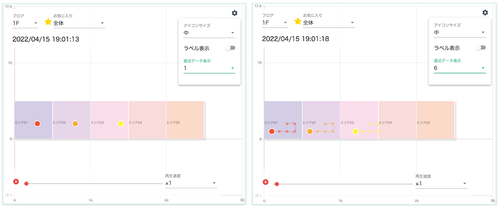Select red marker in エリア21, left panel
Image resolution: width=499 pixels, height=208 pixels.
(37, 124)
